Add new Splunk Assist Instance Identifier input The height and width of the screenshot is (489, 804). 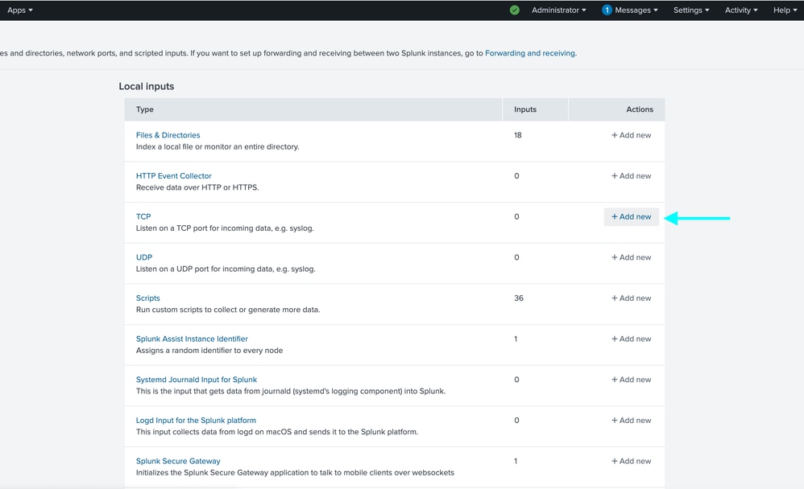pyautogui.click(x=632, y=339)
